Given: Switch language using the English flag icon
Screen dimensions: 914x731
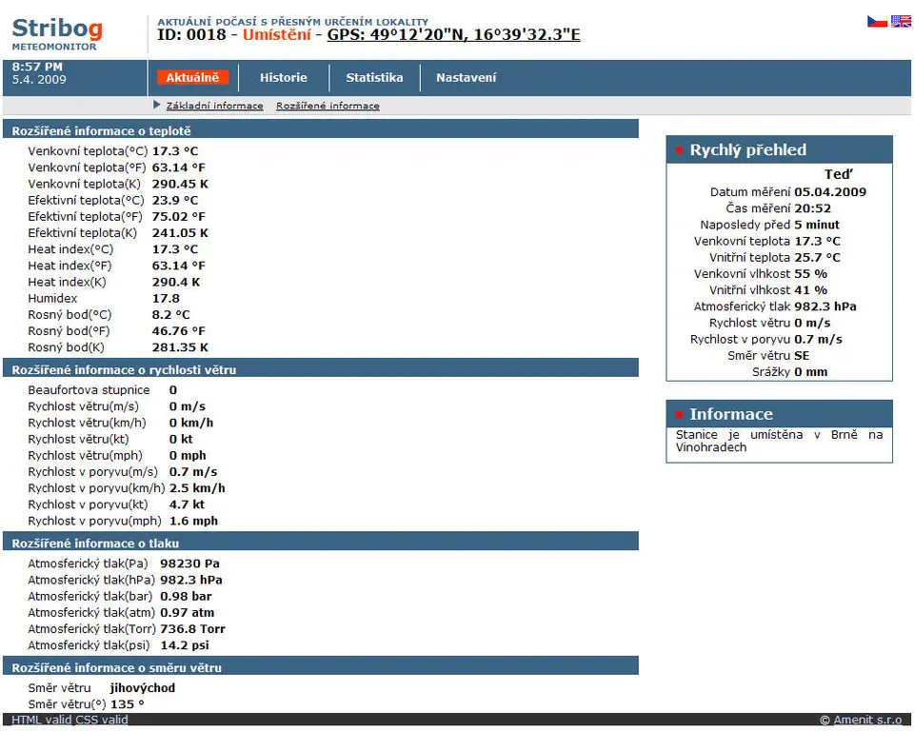Looking at the screenshot, I should tap(901, 21).
